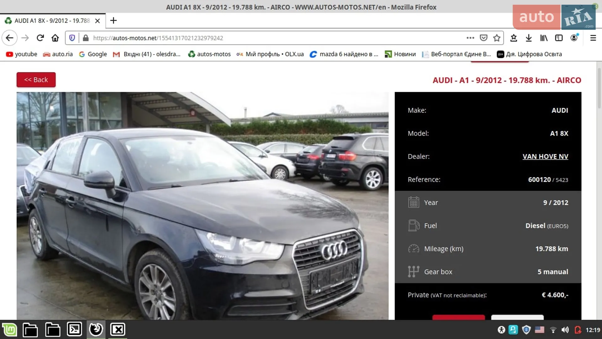This screenshot has height=339, width=602.
Task: Close the AUDI A1 8X tab
Action: click(98, 21)
